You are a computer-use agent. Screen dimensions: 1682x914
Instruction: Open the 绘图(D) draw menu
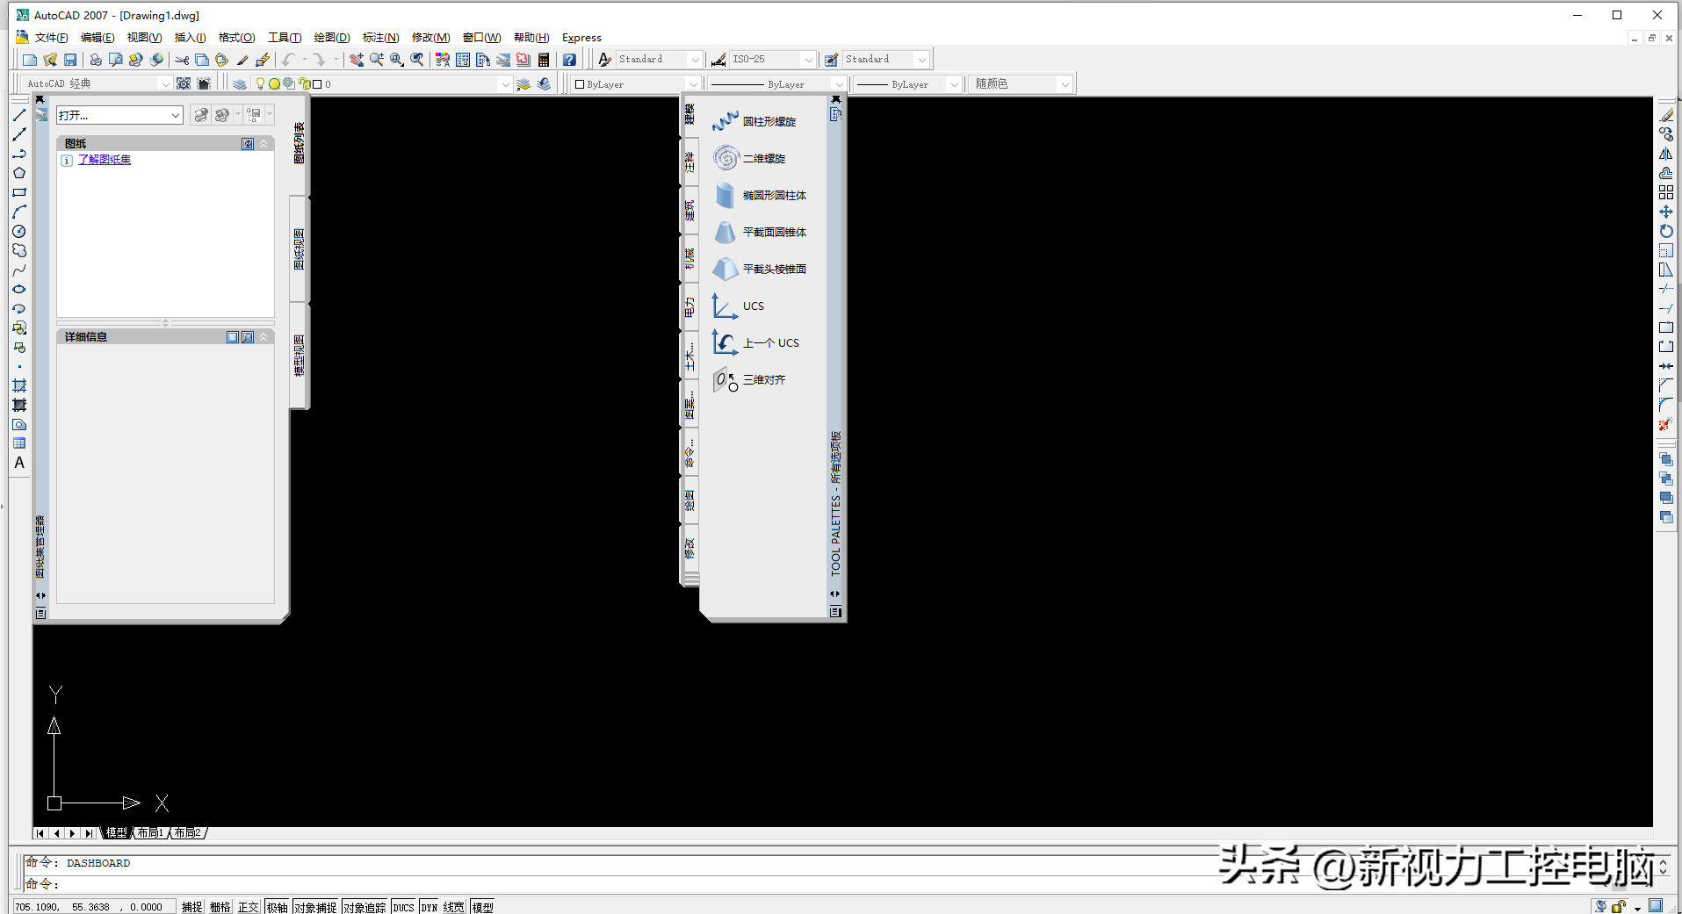point(331,38)
